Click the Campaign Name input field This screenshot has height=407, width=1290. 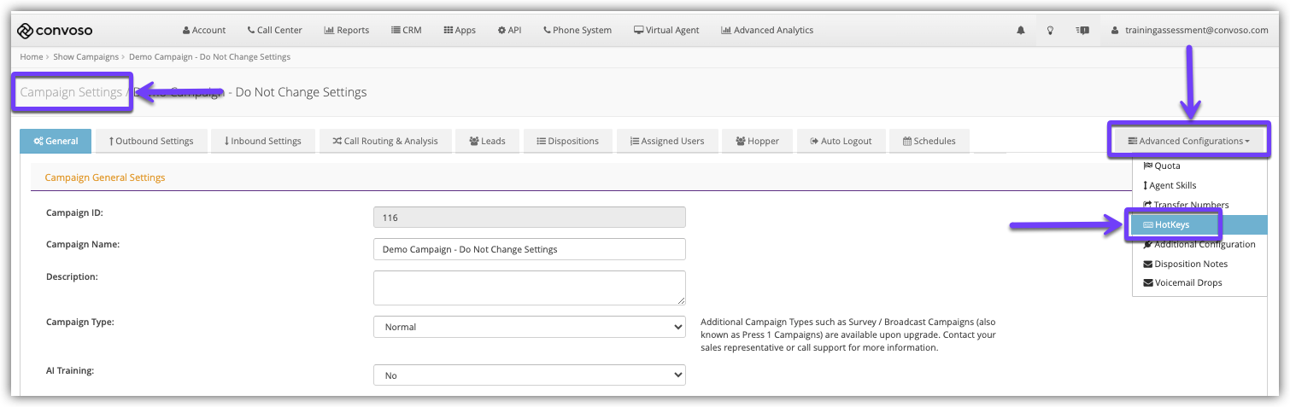(x=529, y=249)
